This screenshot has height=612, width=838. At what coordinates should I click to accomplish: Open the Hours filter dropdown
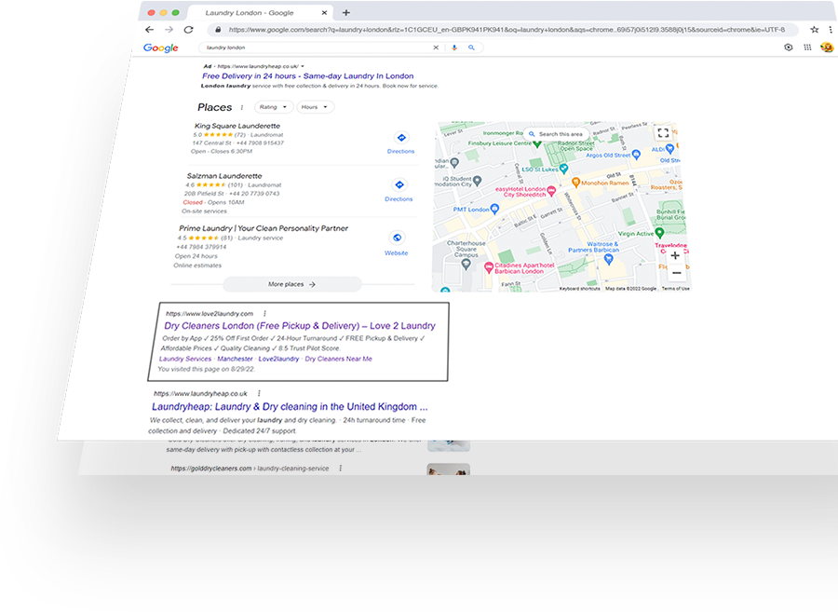tap(314, 107)
